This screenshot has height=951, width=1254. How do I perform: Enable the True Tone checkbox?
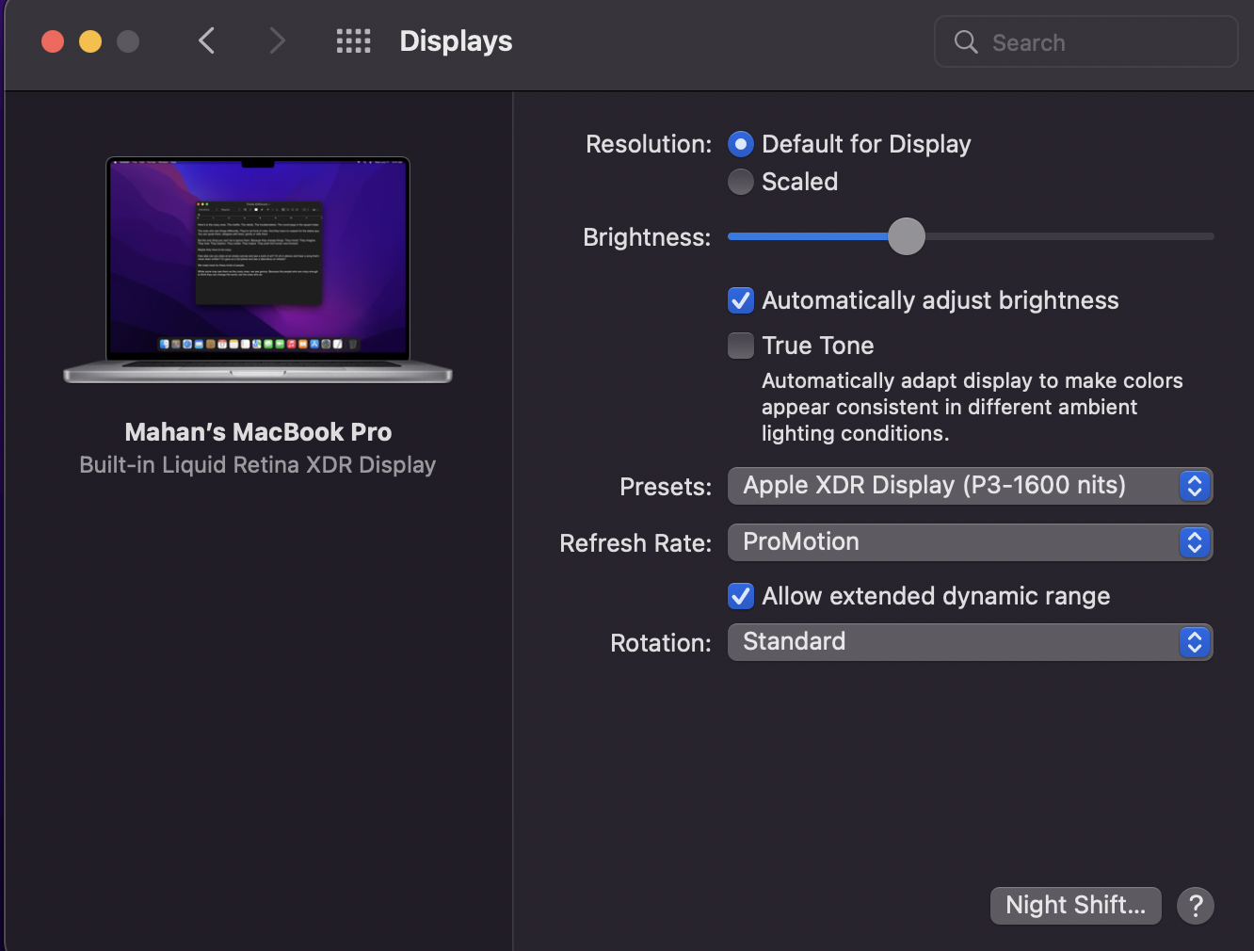(x=741, y=346)
